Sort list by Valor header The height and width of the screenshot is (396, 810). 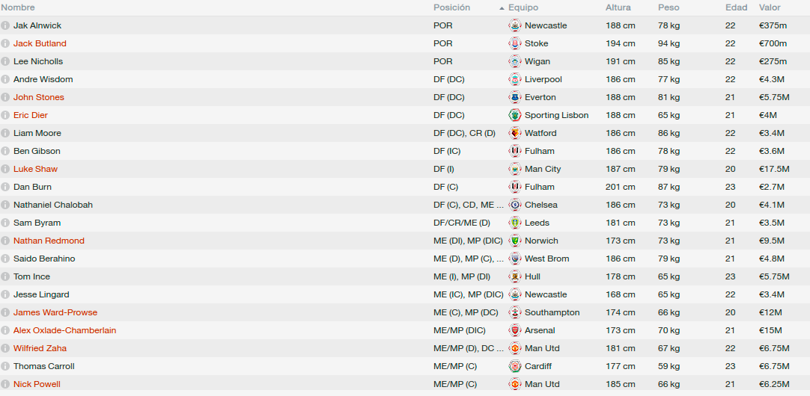point(770,7)
